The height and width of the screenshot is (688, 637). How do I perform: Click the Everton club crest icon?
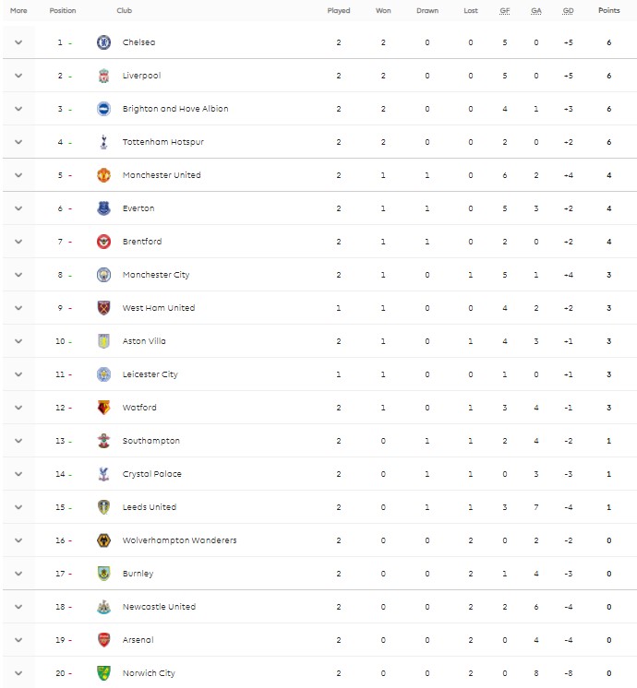coord(103,208)
